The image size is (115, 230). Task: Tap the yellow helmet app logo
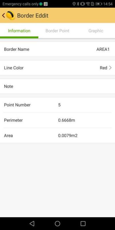(x=11, y=16)
